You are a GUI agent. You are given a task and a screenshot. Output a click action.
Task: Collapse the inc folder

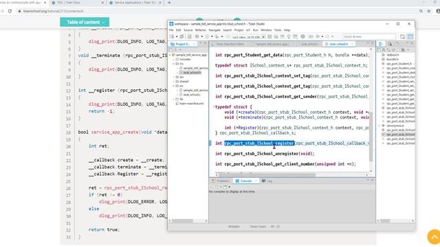[174, 64]
